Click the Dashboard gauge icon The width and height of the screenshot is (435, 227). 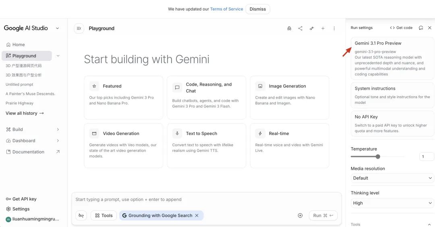pos(8,140)
